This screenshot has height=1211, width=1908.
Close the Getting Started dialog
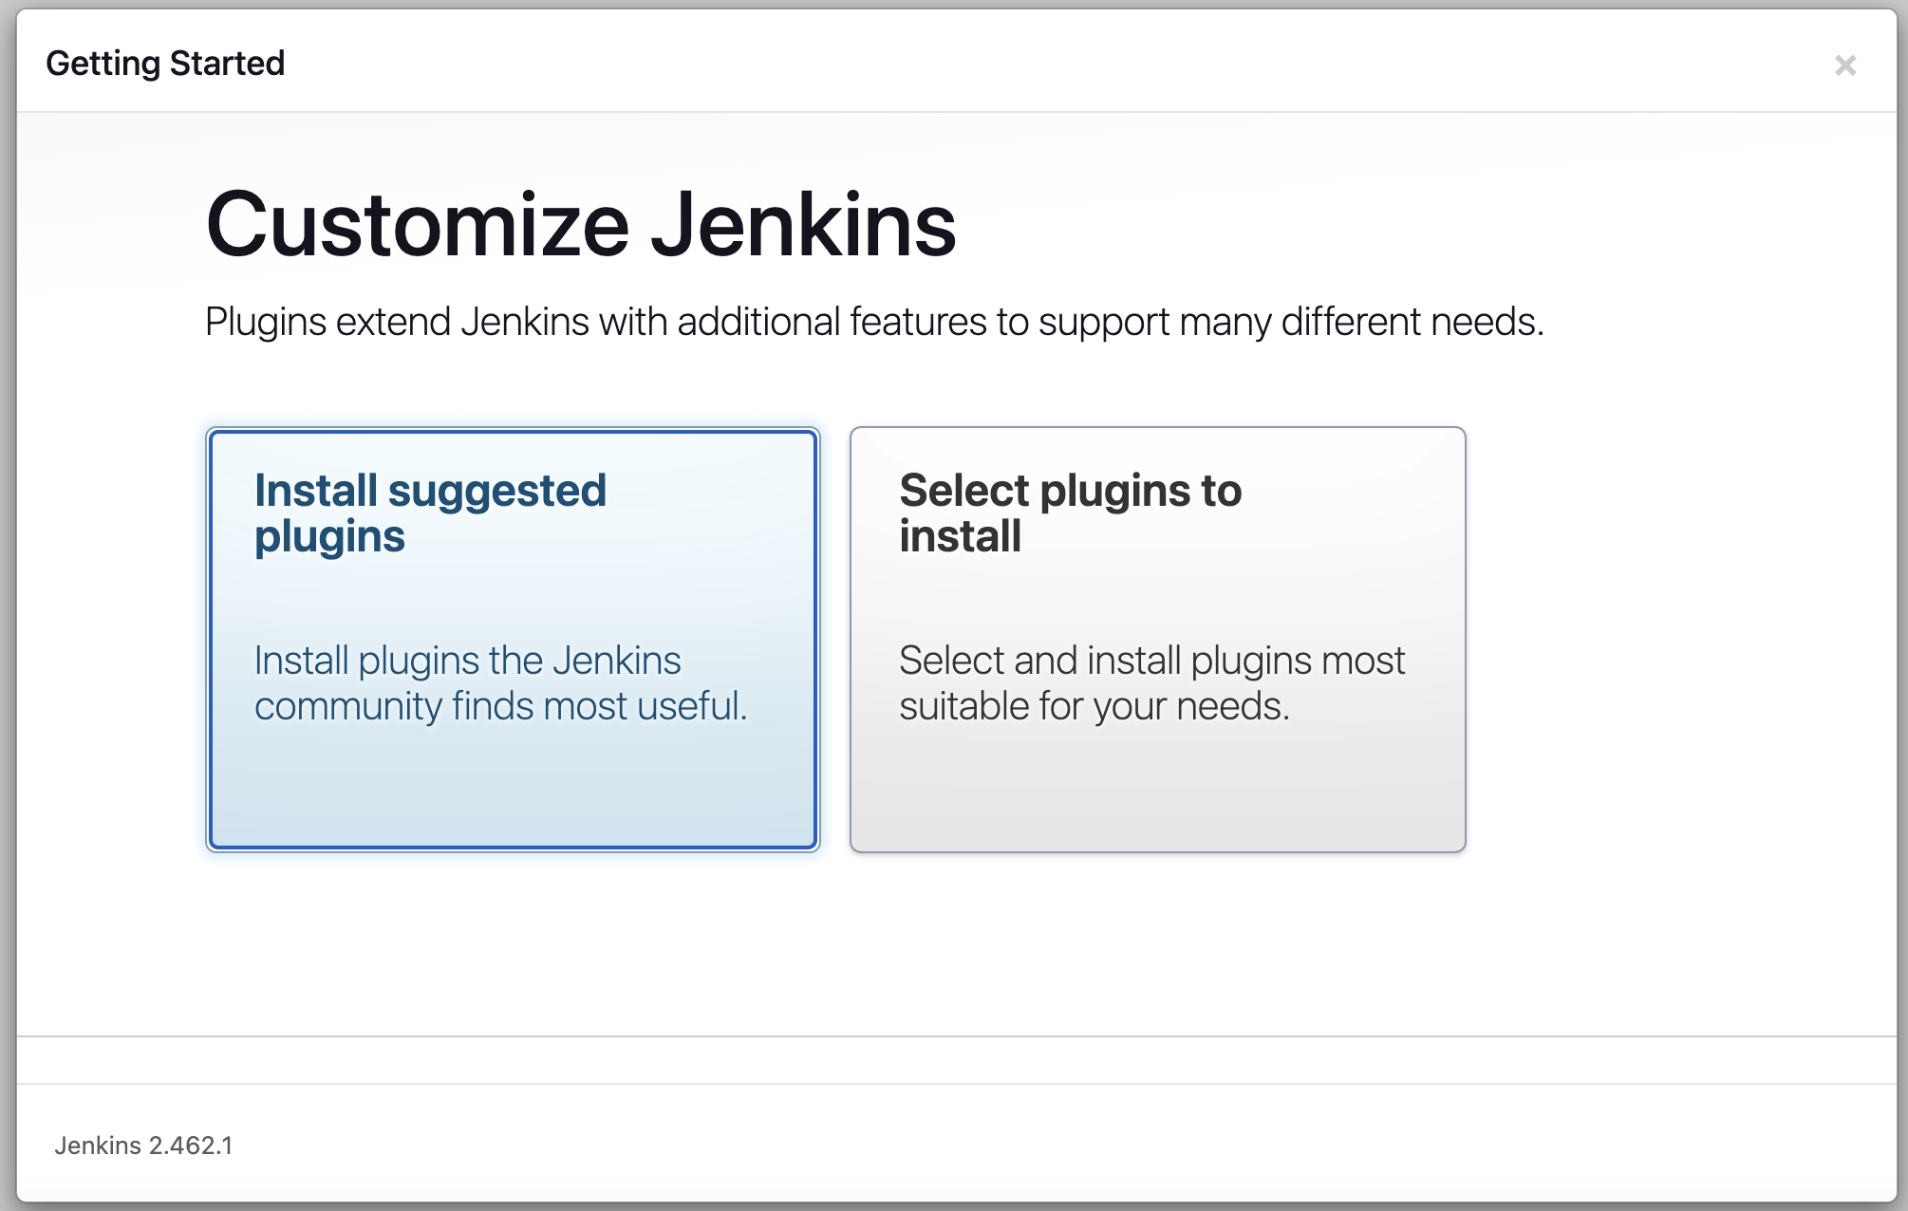coord(1844,65)
